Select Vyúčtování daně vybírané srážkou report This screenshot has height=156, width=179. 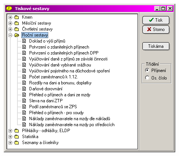[x=60, y=65]
